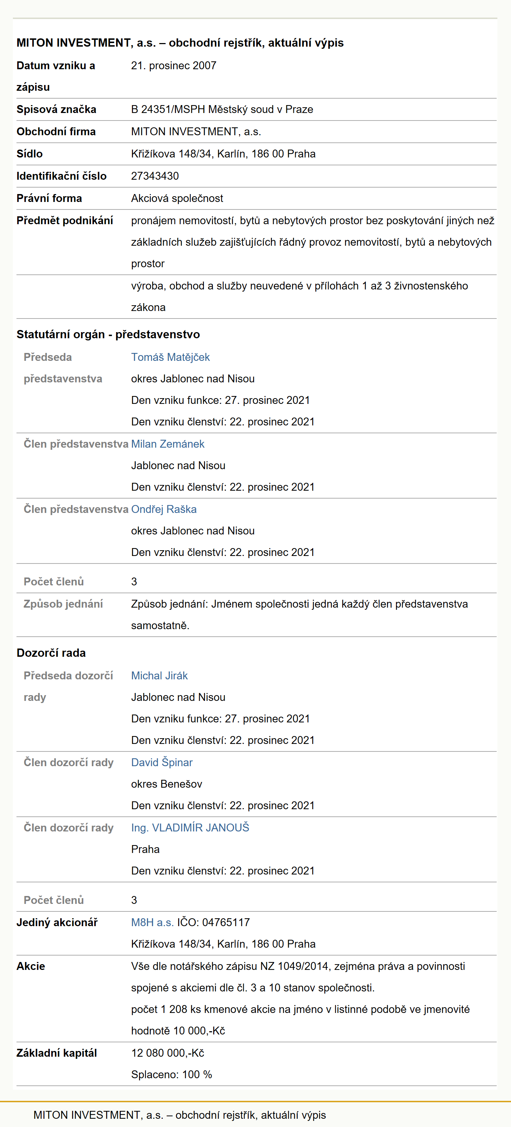Follow the Ondřej Raška link
This screenshot has height=1127, width=511.
[x=163, y=509]
